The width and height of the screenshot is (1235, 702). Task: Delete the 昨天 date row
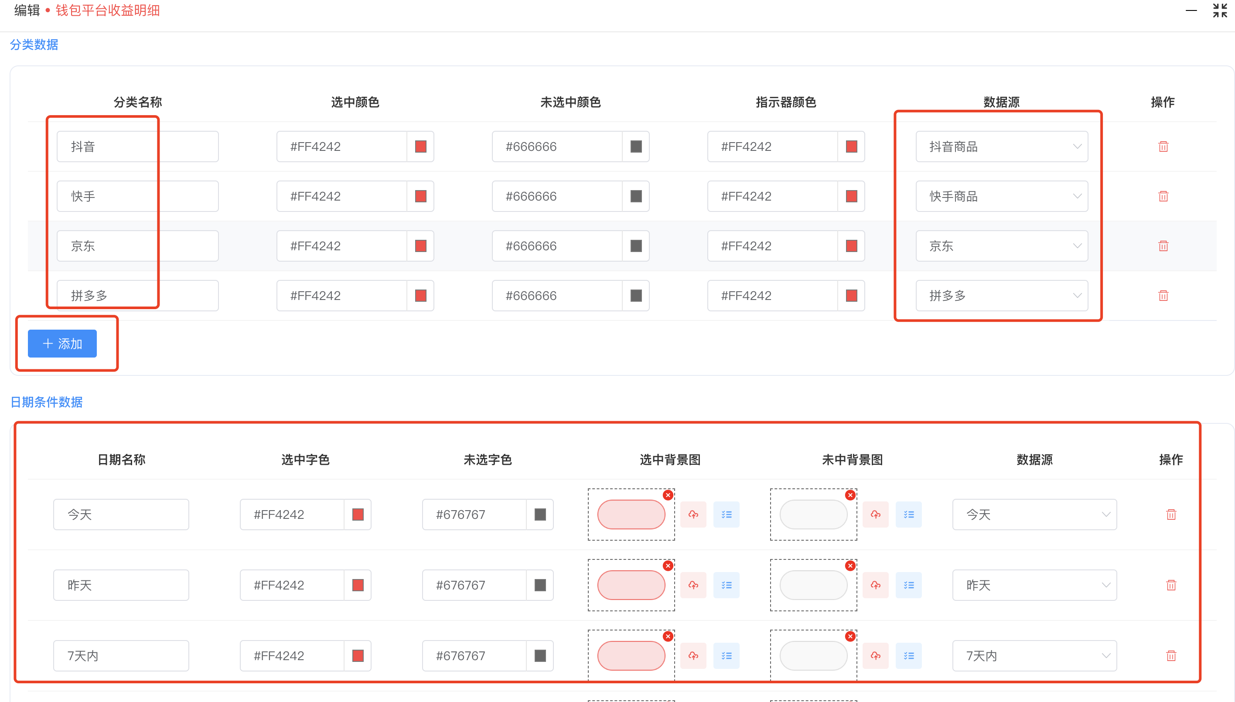(1170, 585)
